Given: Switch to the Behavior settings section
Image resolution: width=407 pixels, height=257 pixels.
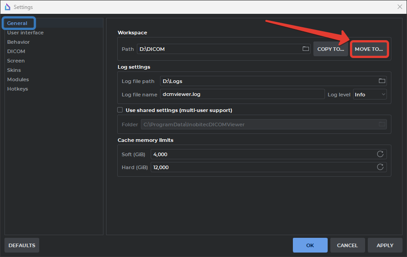Looking at the screenshot, I should tap(18, 42).
